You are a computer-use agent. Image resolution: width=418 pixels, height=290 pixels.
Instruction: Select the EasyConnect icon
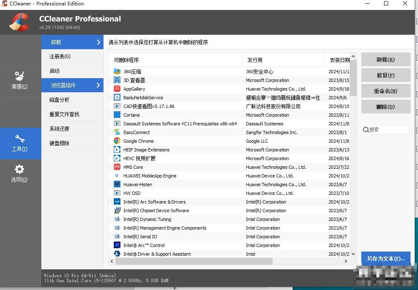coord(117,132)
